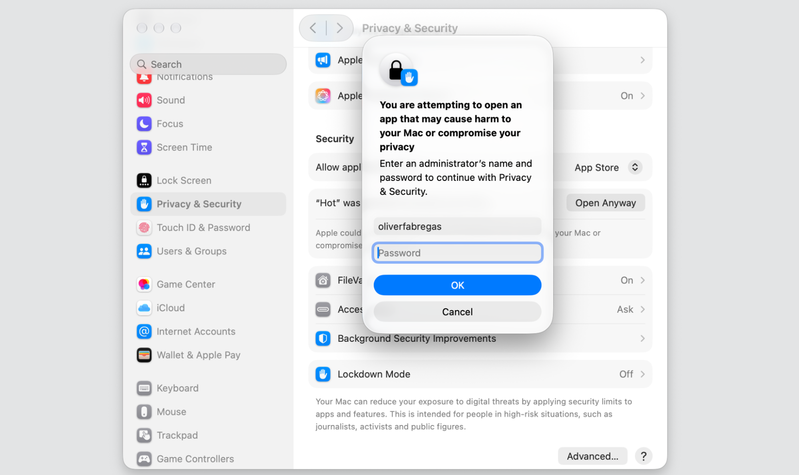This screenshot has height=475, width=799.
Task: Click OK in the authentication dialog
Action: pyautogui.click(x=457, y=285)
